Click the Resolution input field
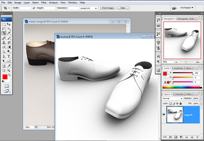Screen dimensions: 204x141 coord(74,8)
